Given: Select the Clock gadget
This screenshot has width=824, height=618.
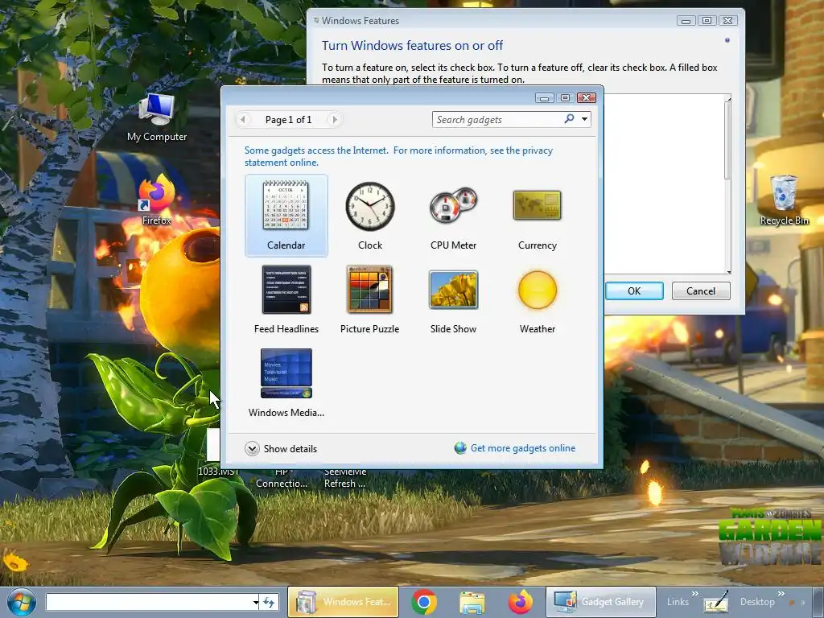Looking at the screenshot, I should pos(370,216).
